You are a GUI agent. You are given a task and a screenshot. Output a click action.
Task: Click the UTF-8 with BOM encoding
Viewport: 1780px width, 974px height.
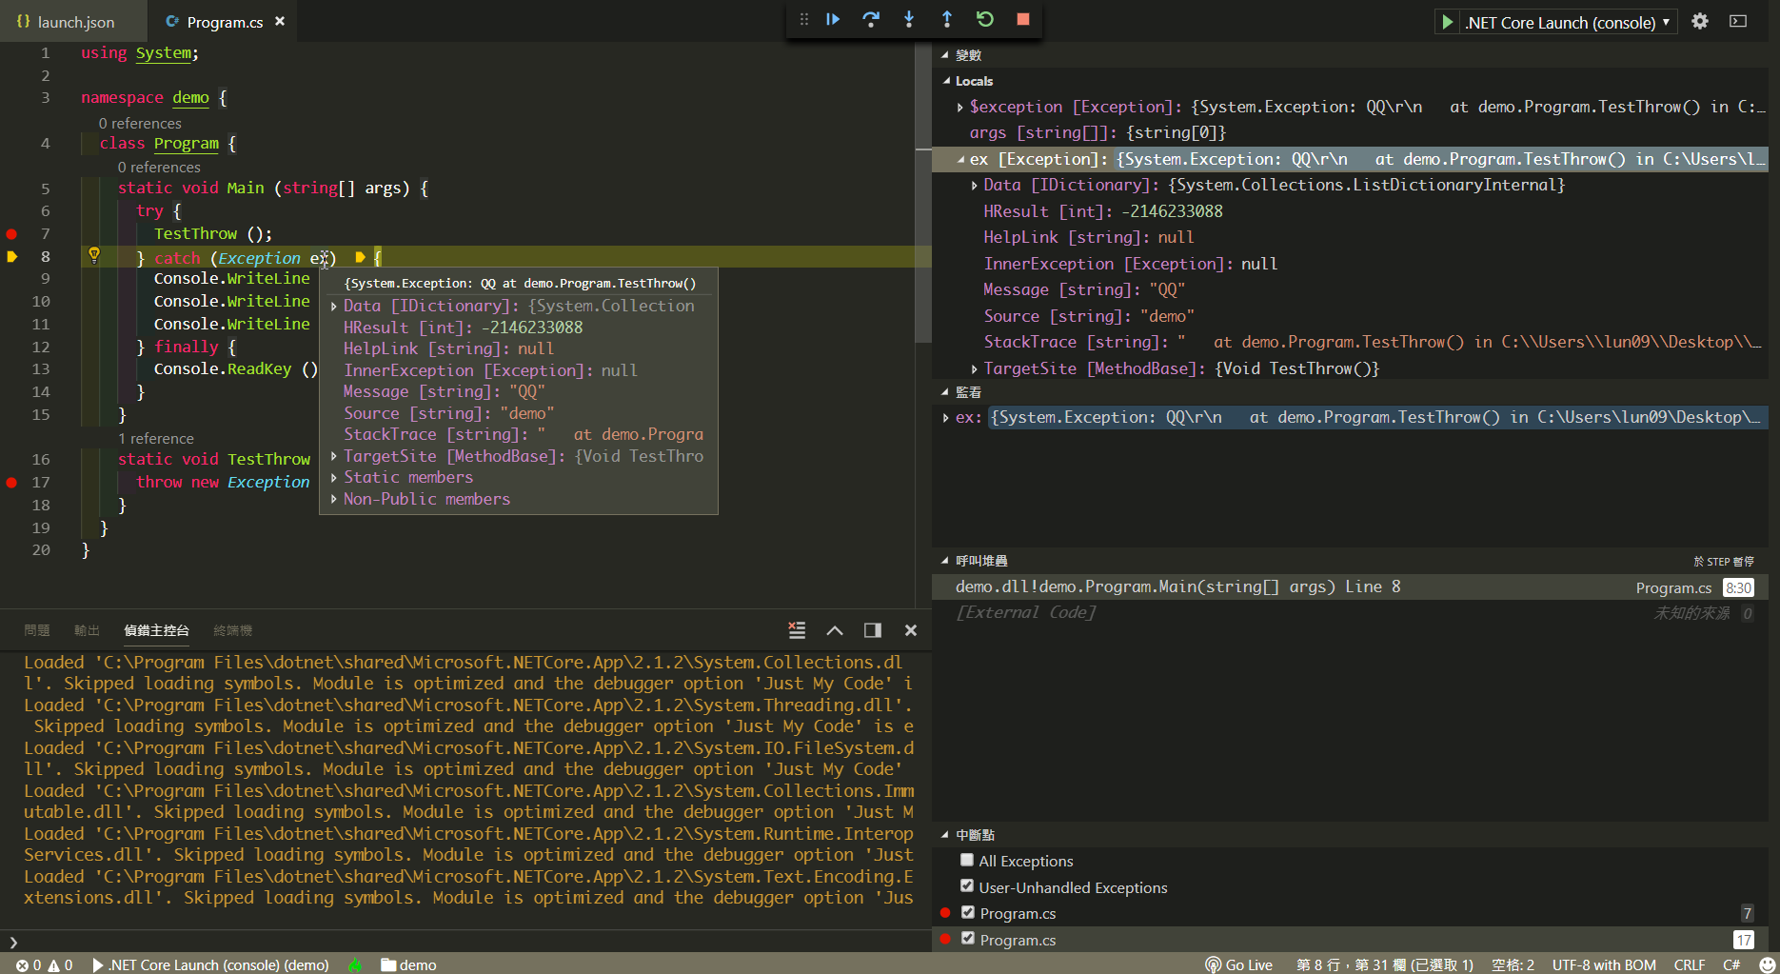pyautogui.click(x=1604, y=964)
